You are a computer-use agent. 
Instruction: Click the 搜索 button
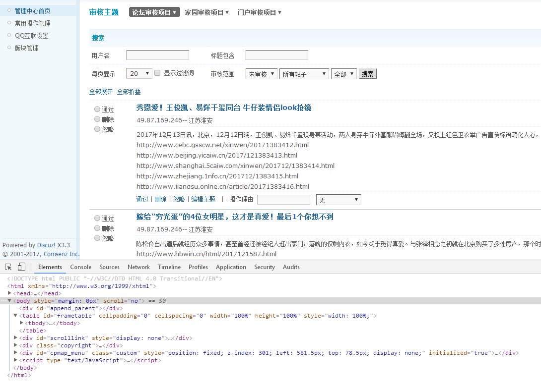click(367, 74)
